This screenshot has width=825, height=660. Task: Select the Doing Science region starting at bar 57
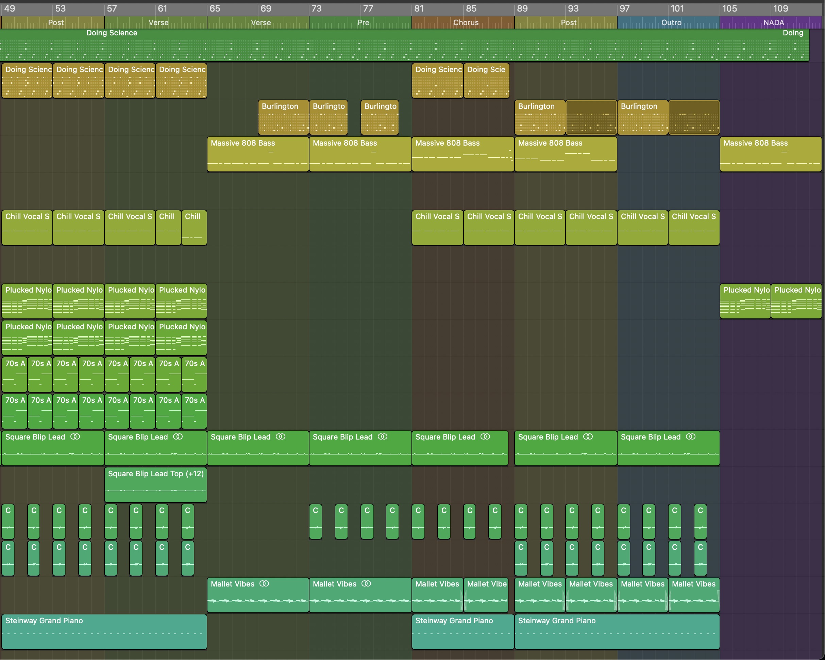pyautogui.click(x=130, y=80)
